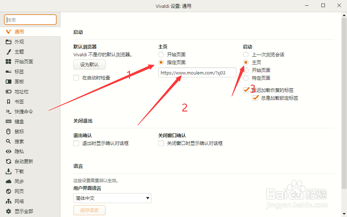This screenshot has height=217, width=347.
Task: Click the homepage URL field
Action: (x=197, y=73)
